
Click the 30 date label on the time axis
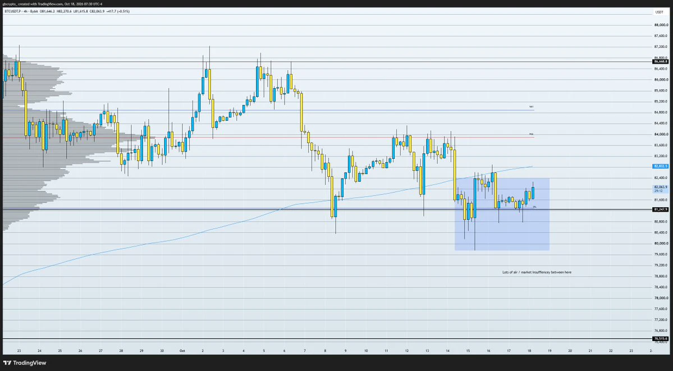point(162,351)
